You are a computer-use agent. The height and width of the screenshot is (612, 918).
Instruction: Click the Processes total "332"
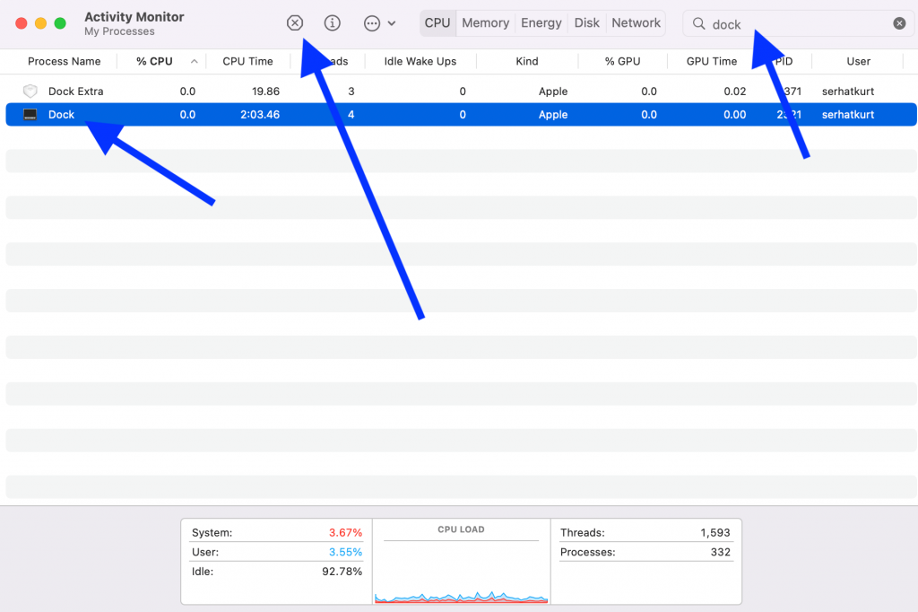click(x=720, y=552)
